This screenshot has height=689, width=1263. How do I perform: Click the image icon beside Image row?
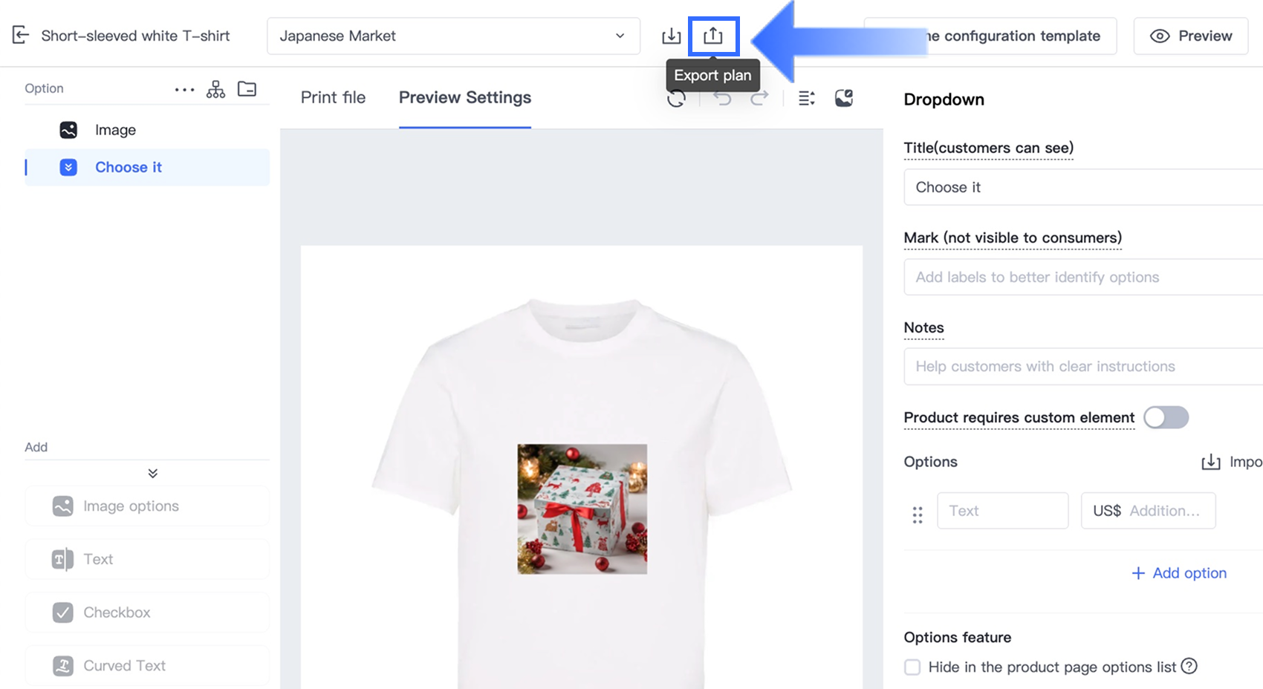coord(68,130)
